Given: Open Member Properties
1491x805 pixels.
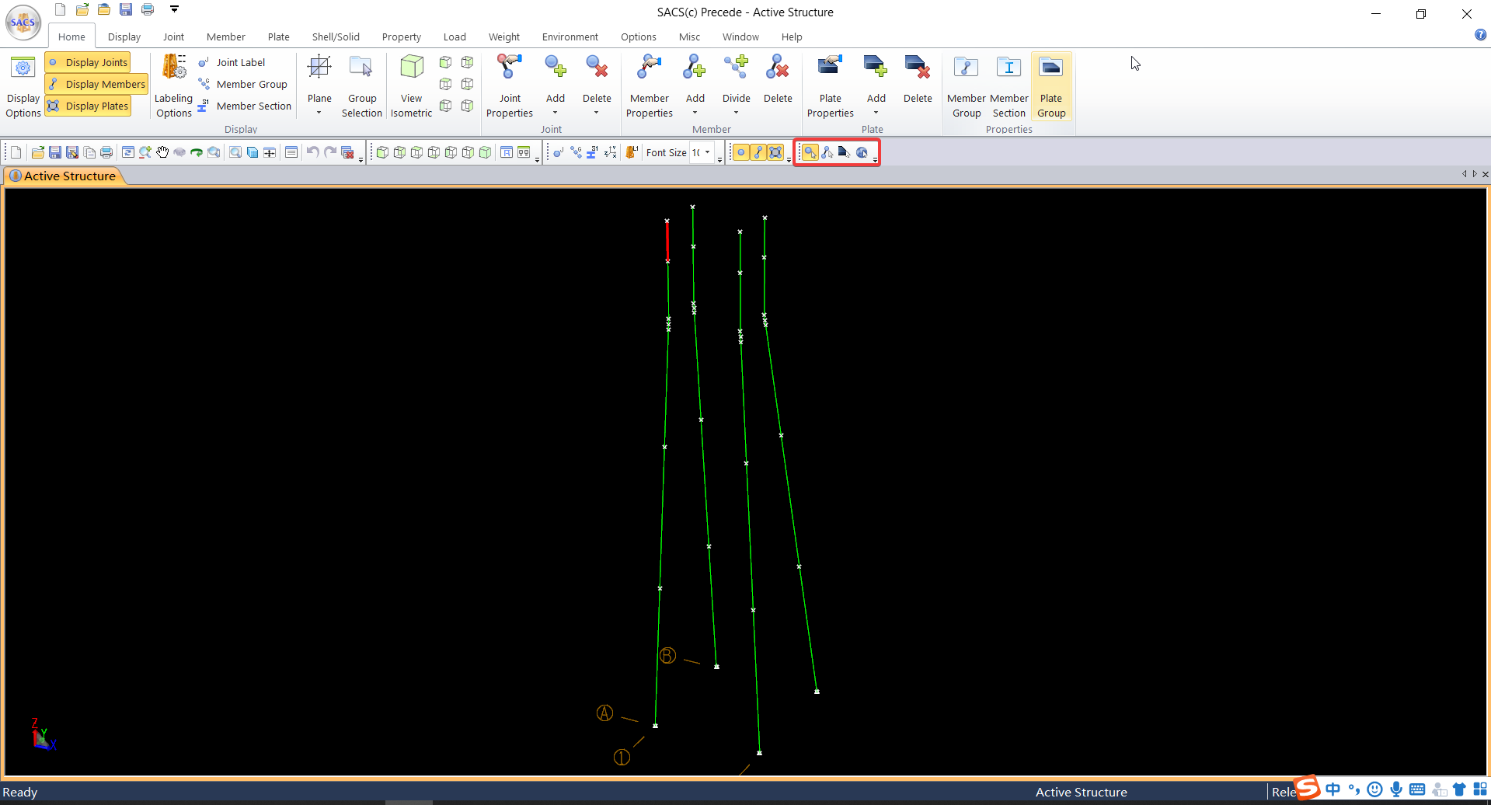Looking at the screenshot, I should [650, 86].
